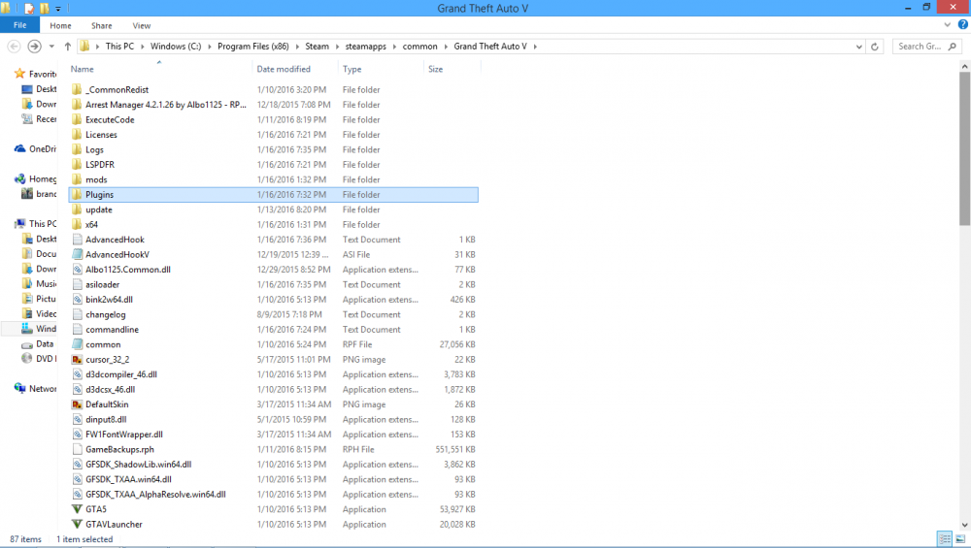This screenshot has width=971, height=548.
Task: Select the Plugins folder icon
Action: (77, 194)
